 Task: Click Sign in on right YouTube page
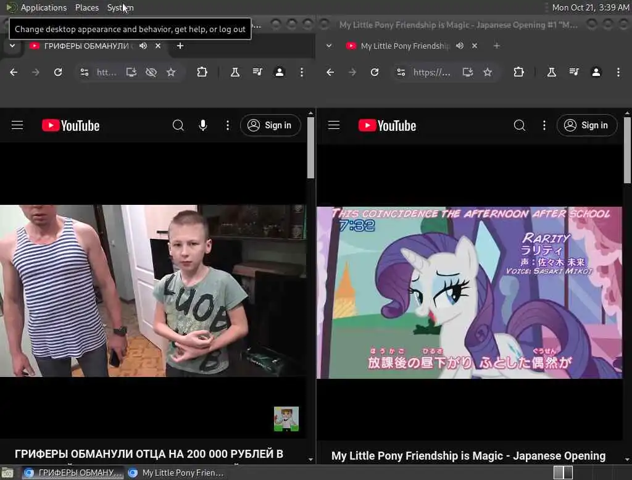[x=587, y=125]
